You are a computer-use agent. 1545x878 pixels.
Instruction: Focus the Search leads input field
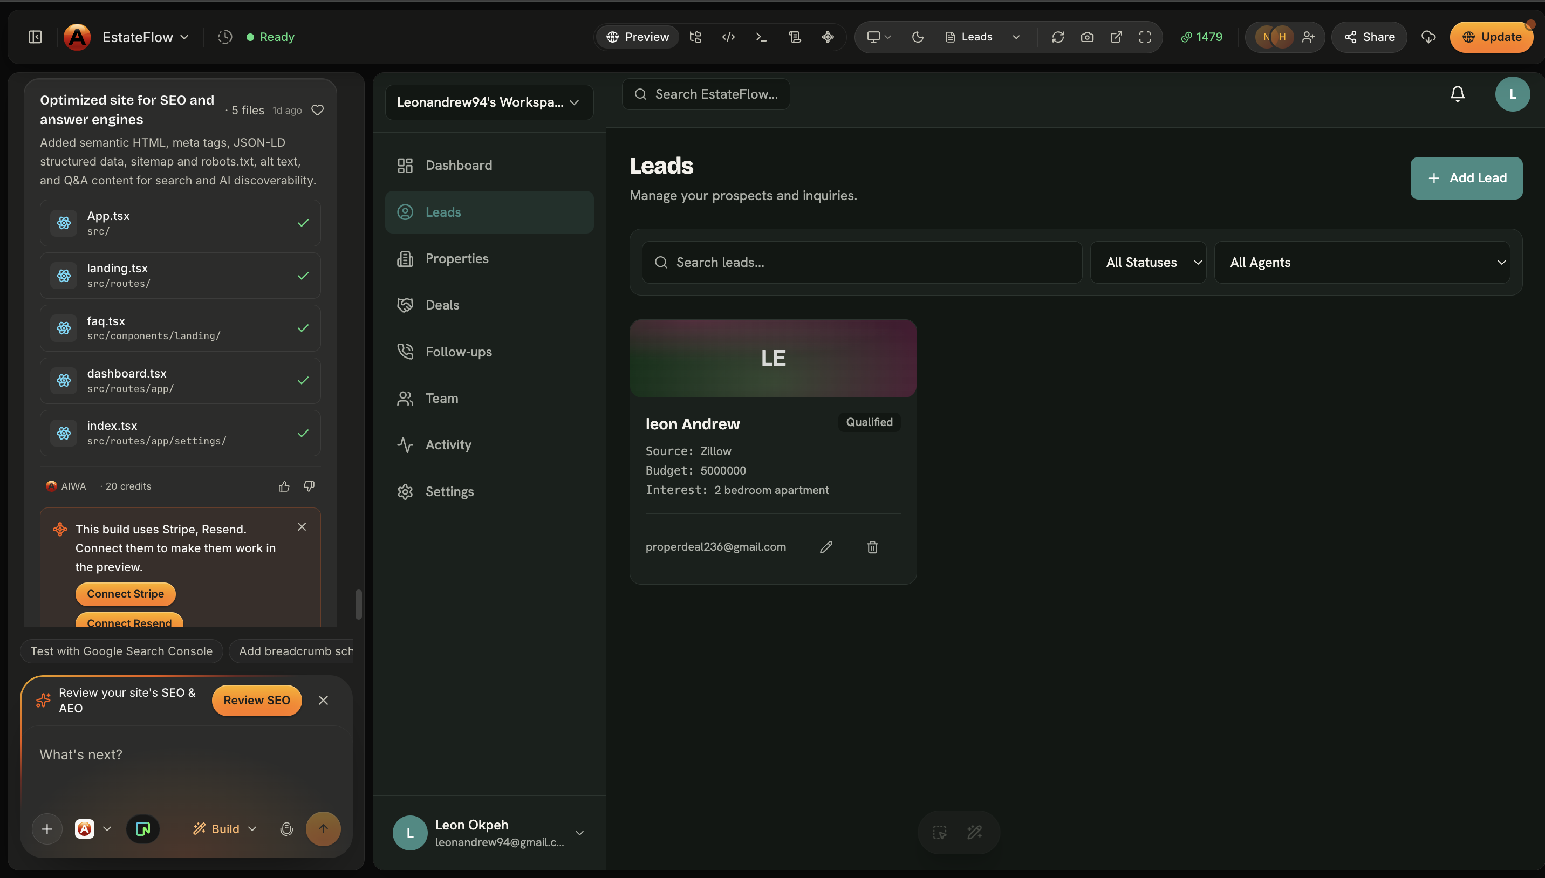pos(862,262)
